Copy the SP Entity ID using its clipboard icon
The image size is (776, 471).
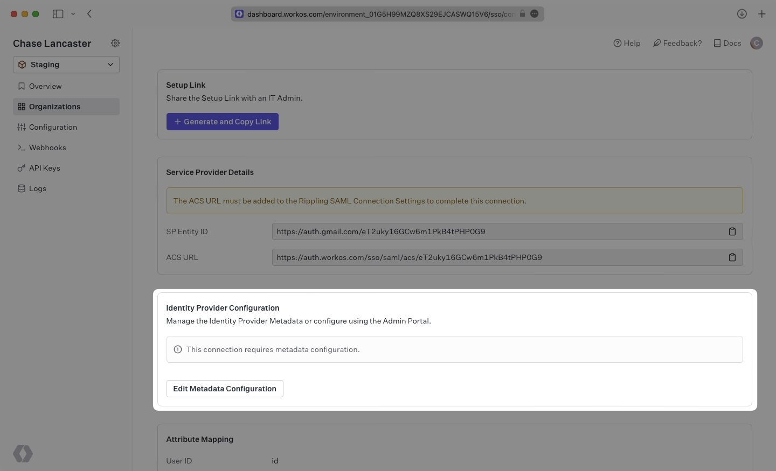(732, 231)
